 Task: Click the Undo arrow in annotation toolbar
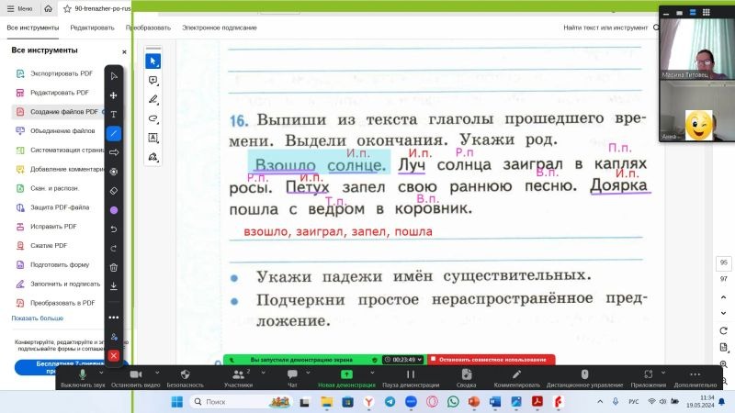[114, 229]
